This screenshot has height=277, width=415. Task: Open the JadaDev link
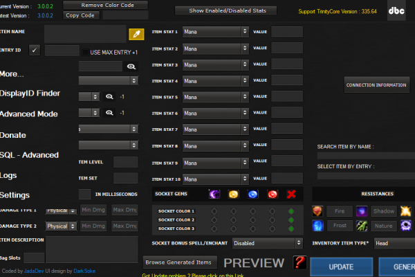[34, 271]
